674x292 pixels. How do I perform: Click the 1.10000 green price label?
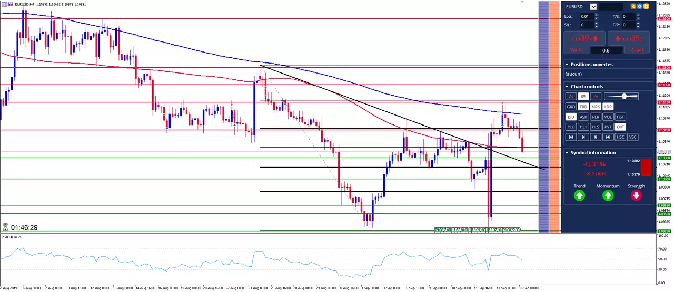(664, 179)
